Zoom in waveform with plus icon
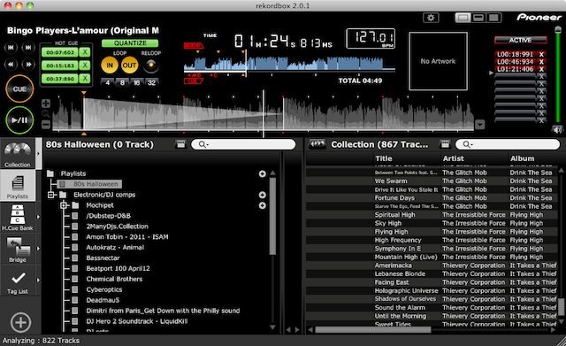The height and width of the screenshot is (346, 566). pos(46,104)
